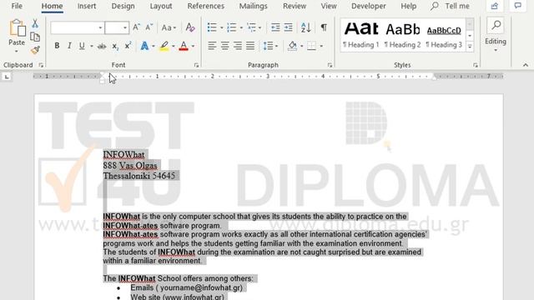The width and height of the screenshot is (534, 300).
Task: Increase font size with grow icon
Action: [x=136, y=27]
